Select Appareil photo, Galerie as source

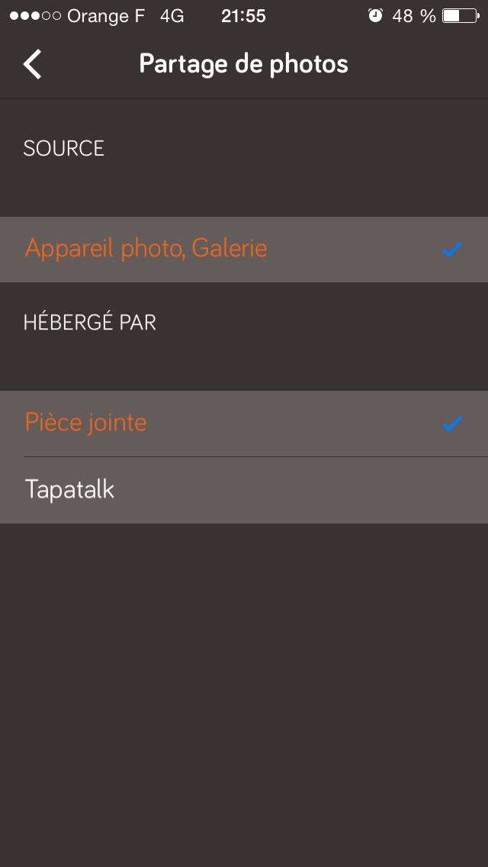click(146, 249)
